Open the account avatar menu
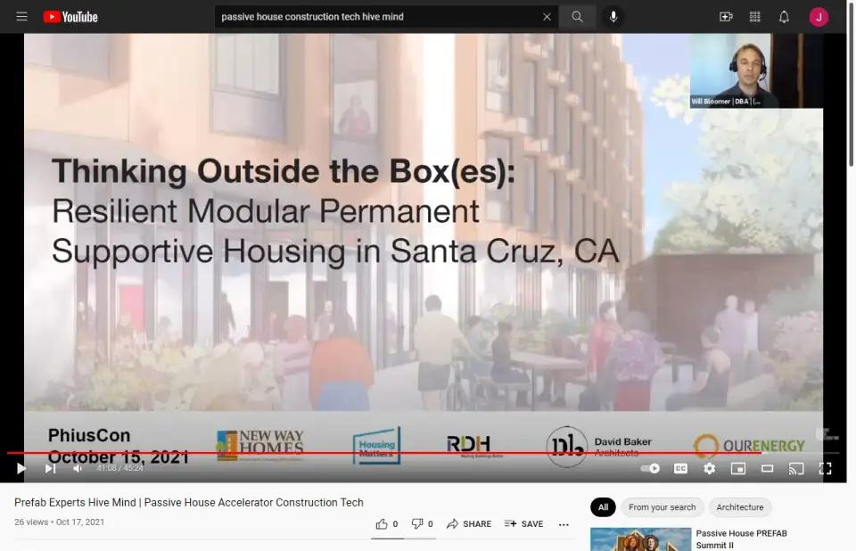 pyautogui.click(x=819, y=17)
